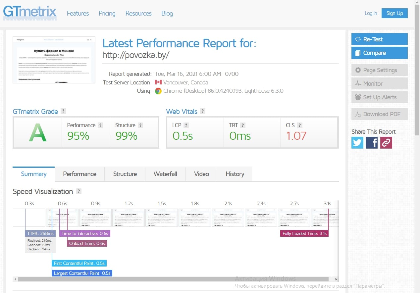Click the 99% structure score

click(126, 136)
